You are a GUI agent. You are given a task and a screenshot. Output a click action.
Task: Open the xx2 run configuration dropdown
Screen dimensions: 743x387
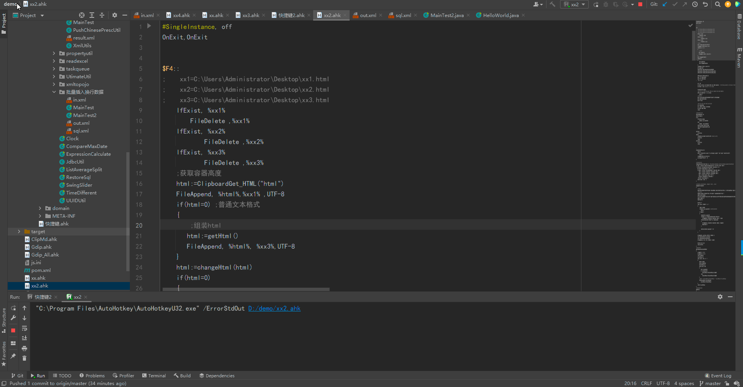coord(583,4)
